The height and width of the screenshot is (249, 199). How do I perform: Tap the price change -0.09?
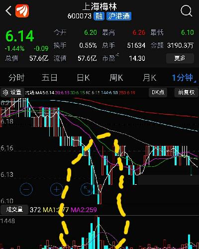pyautogui.click(x=41, y=49)
